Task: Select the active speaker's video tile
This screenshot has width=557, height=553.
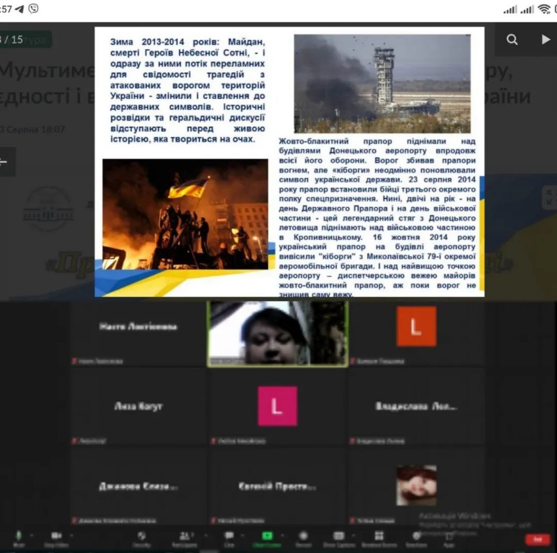Action: [277, 333]
